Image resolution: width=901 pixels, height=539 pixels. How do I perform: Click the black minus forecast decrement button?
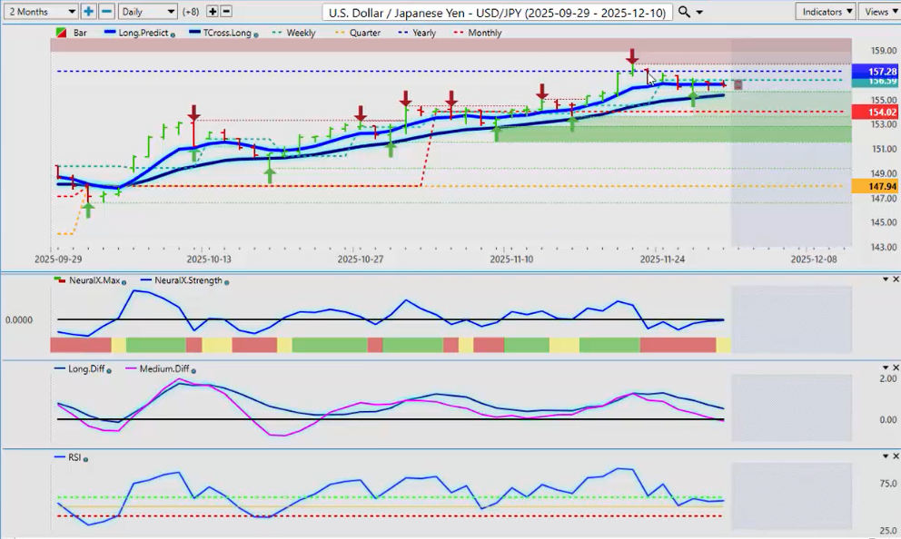[x=226, y=12]
